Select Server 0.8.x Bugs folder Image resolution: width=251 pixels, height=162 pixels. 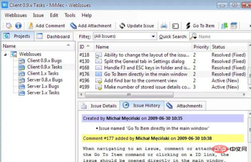(45, 80)
